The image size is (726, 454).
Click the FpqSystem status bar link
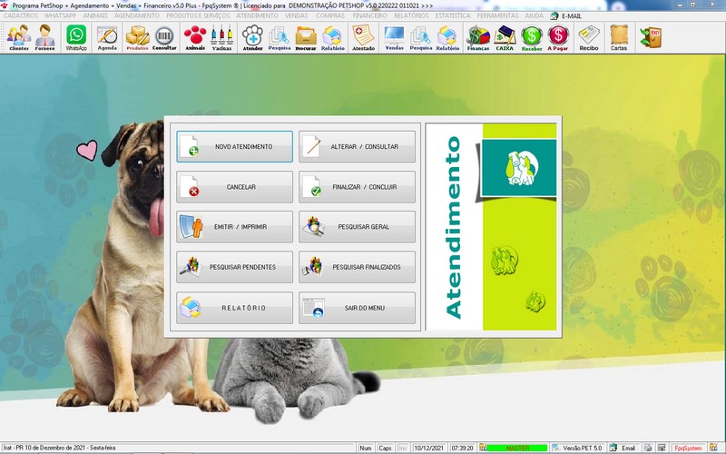point(688,448)
